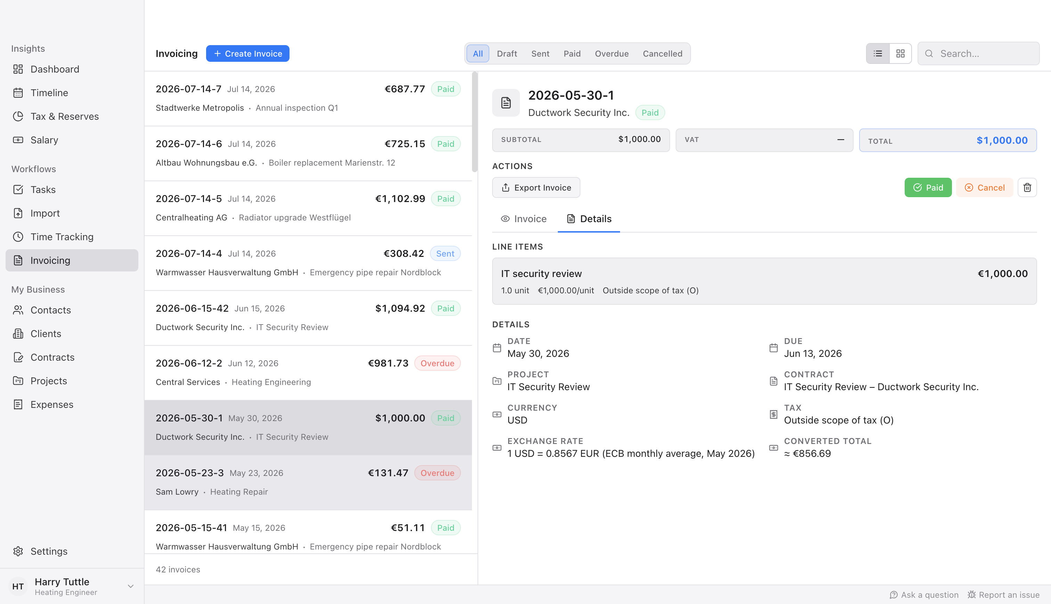Click the converted total ≈ €856.69
Viewport: 1051px width, 604px height.
pyautogui.click(x=807, y=453)
